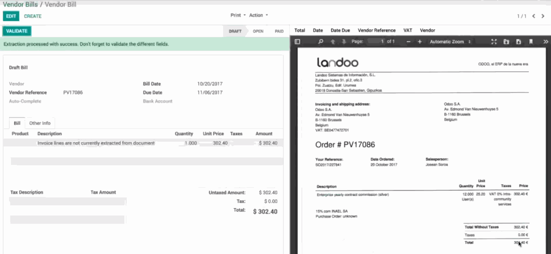Viewport: 551px width, 254px height.
Task: Click Order # PV17086 heading in PDF
Action: tap(345, 144)
